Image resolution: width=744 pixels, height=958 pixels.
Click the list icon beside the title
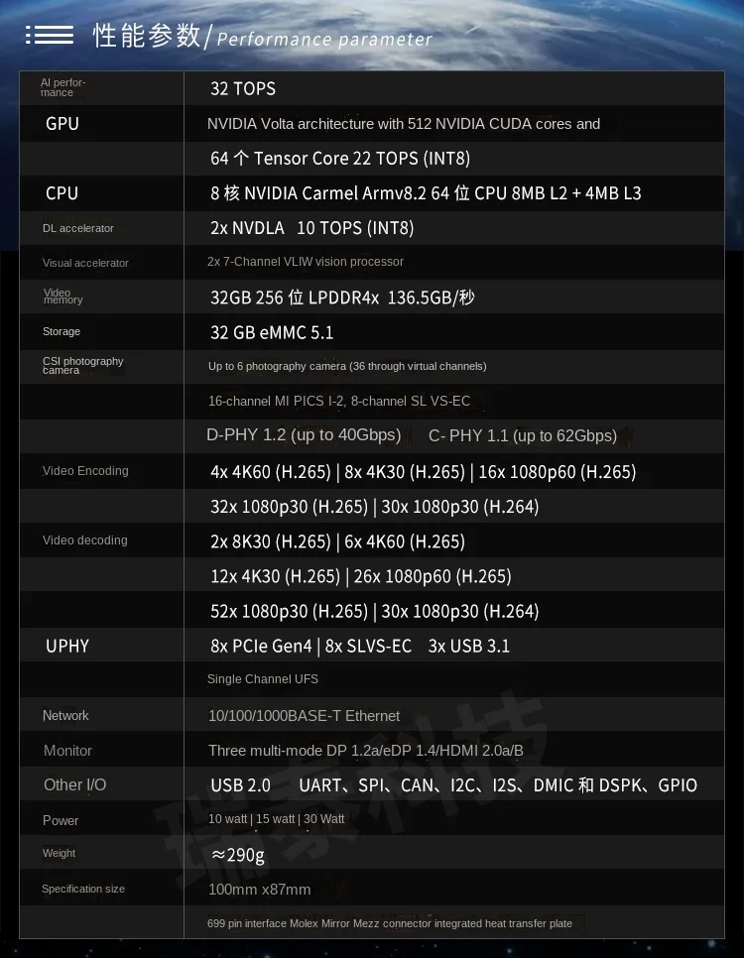pos(50,35)
